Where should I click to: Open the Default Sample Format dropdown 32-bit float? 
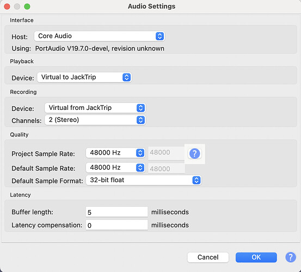pyautogui.click(x=143, y=180)
